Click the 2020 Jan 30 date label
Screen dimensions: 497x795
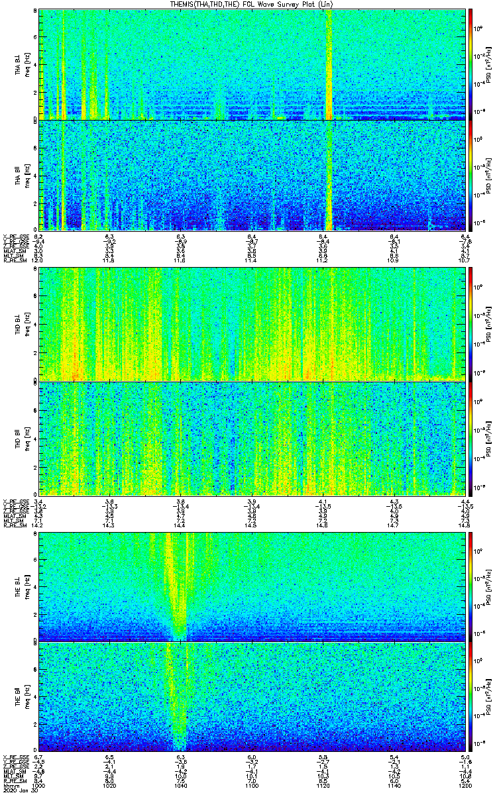point(16,790)
